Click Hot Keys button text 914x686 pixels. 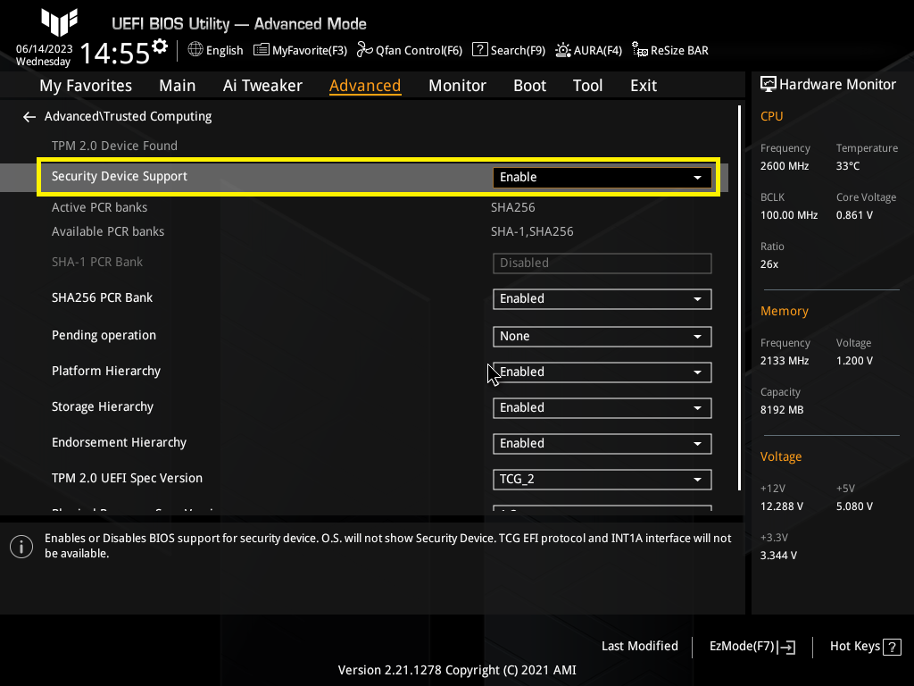pos(854,647)
